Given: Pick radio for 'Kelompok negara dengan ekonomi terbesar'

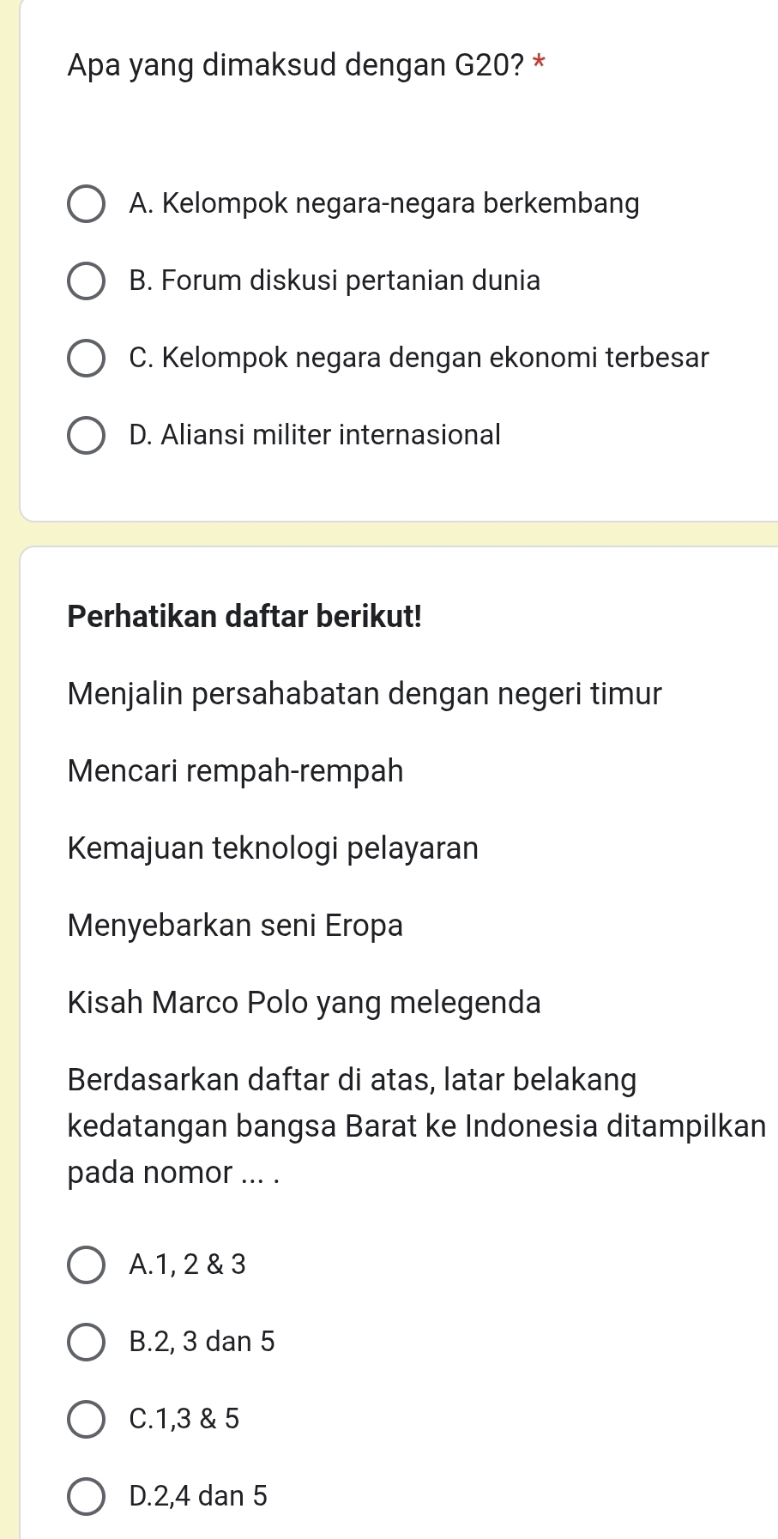Looking at the screenshot, I should (x=87, y=359).
